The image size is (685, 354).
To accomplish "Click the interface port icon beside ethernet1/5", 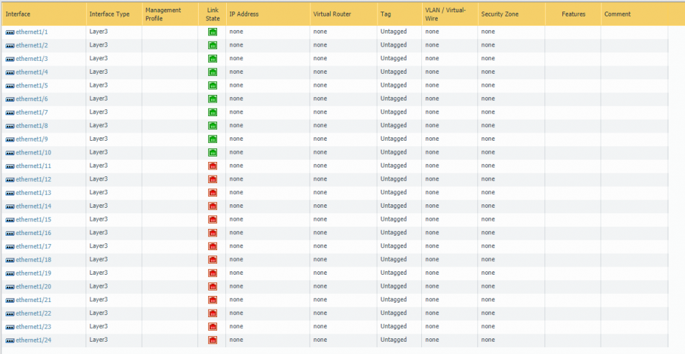I will [10, 86].
